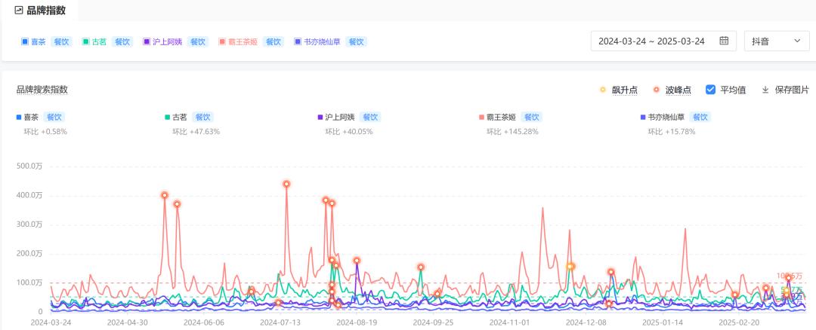Click the yellow surge marker before 2024-12-08
The width and height of the screenshot is (816, 330).
coord(570,266)
